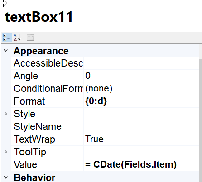Collapse the Appearance category
The height and width of the screenshot is (182, 202).
[x=6, y=51]
